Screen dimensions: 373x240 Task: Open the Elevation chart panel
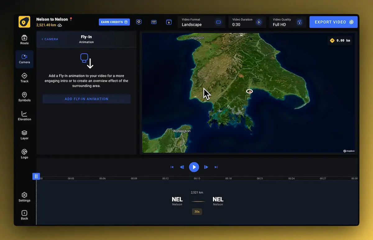(24, 116)
